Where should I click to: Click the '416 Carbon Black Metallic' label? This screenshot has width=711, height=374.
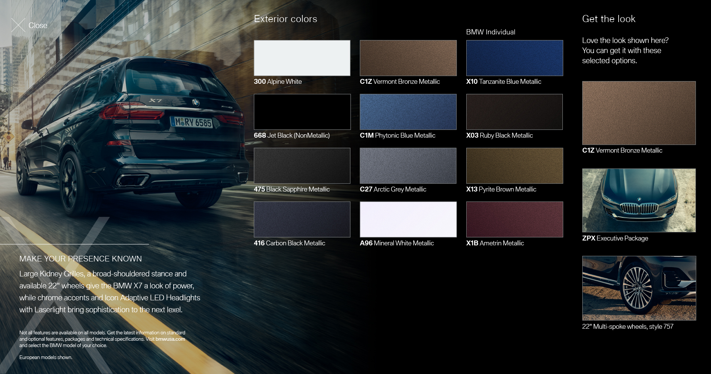(x=290, y=243)
